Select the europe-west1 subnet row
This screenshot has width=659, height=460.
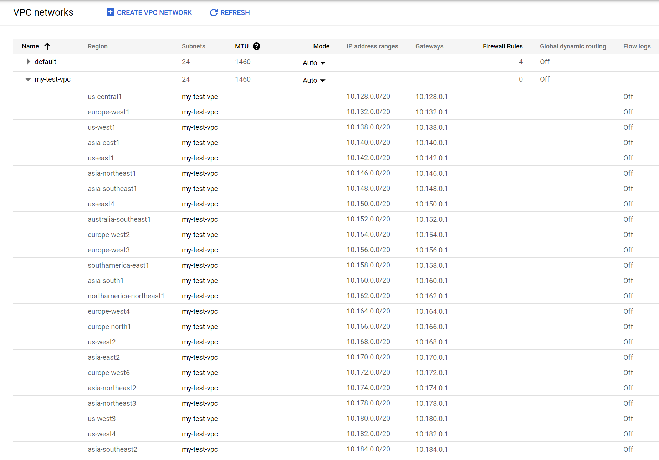[x=108, y=112]
